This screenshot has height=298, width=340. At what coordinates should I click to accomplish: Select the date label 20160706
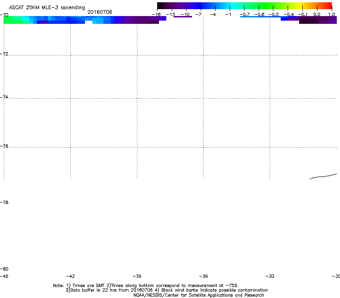tap(100, 12)
